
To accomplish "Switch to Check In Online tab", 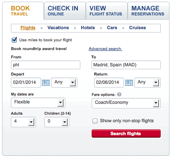I will [x=65, y=10].
